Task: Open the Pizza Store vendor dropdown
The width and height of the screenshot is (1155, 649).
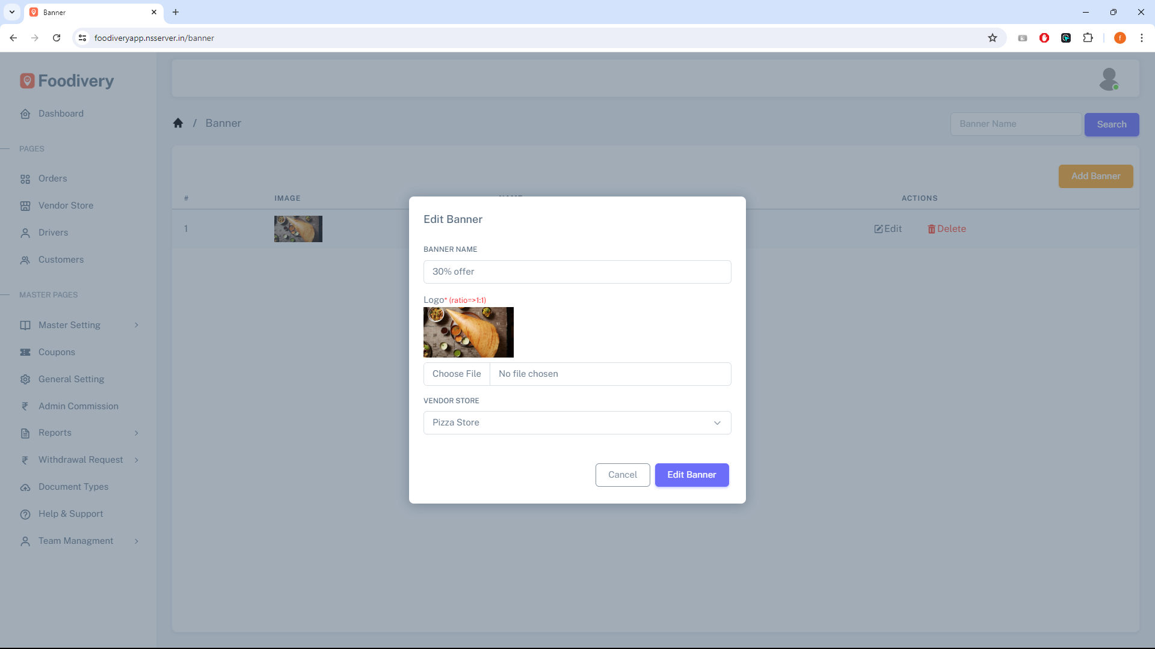Action: click(x=577, y=422)
